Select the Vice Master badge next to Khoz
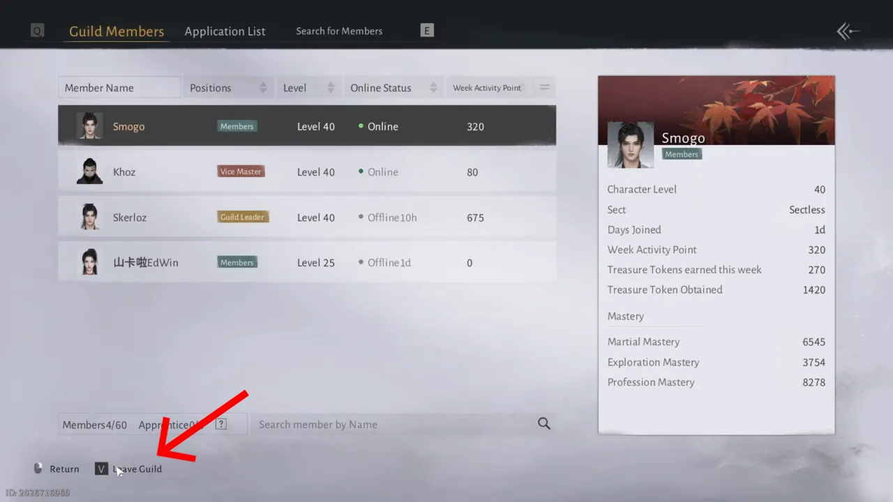Screen dimensions: 893x502 point(241,170)
